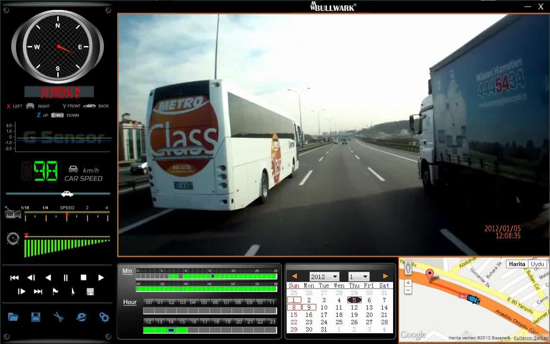This screenshot has height=344, width=550.
Task: Open the Kullanım Şartları link
Action: coord(531,338)
